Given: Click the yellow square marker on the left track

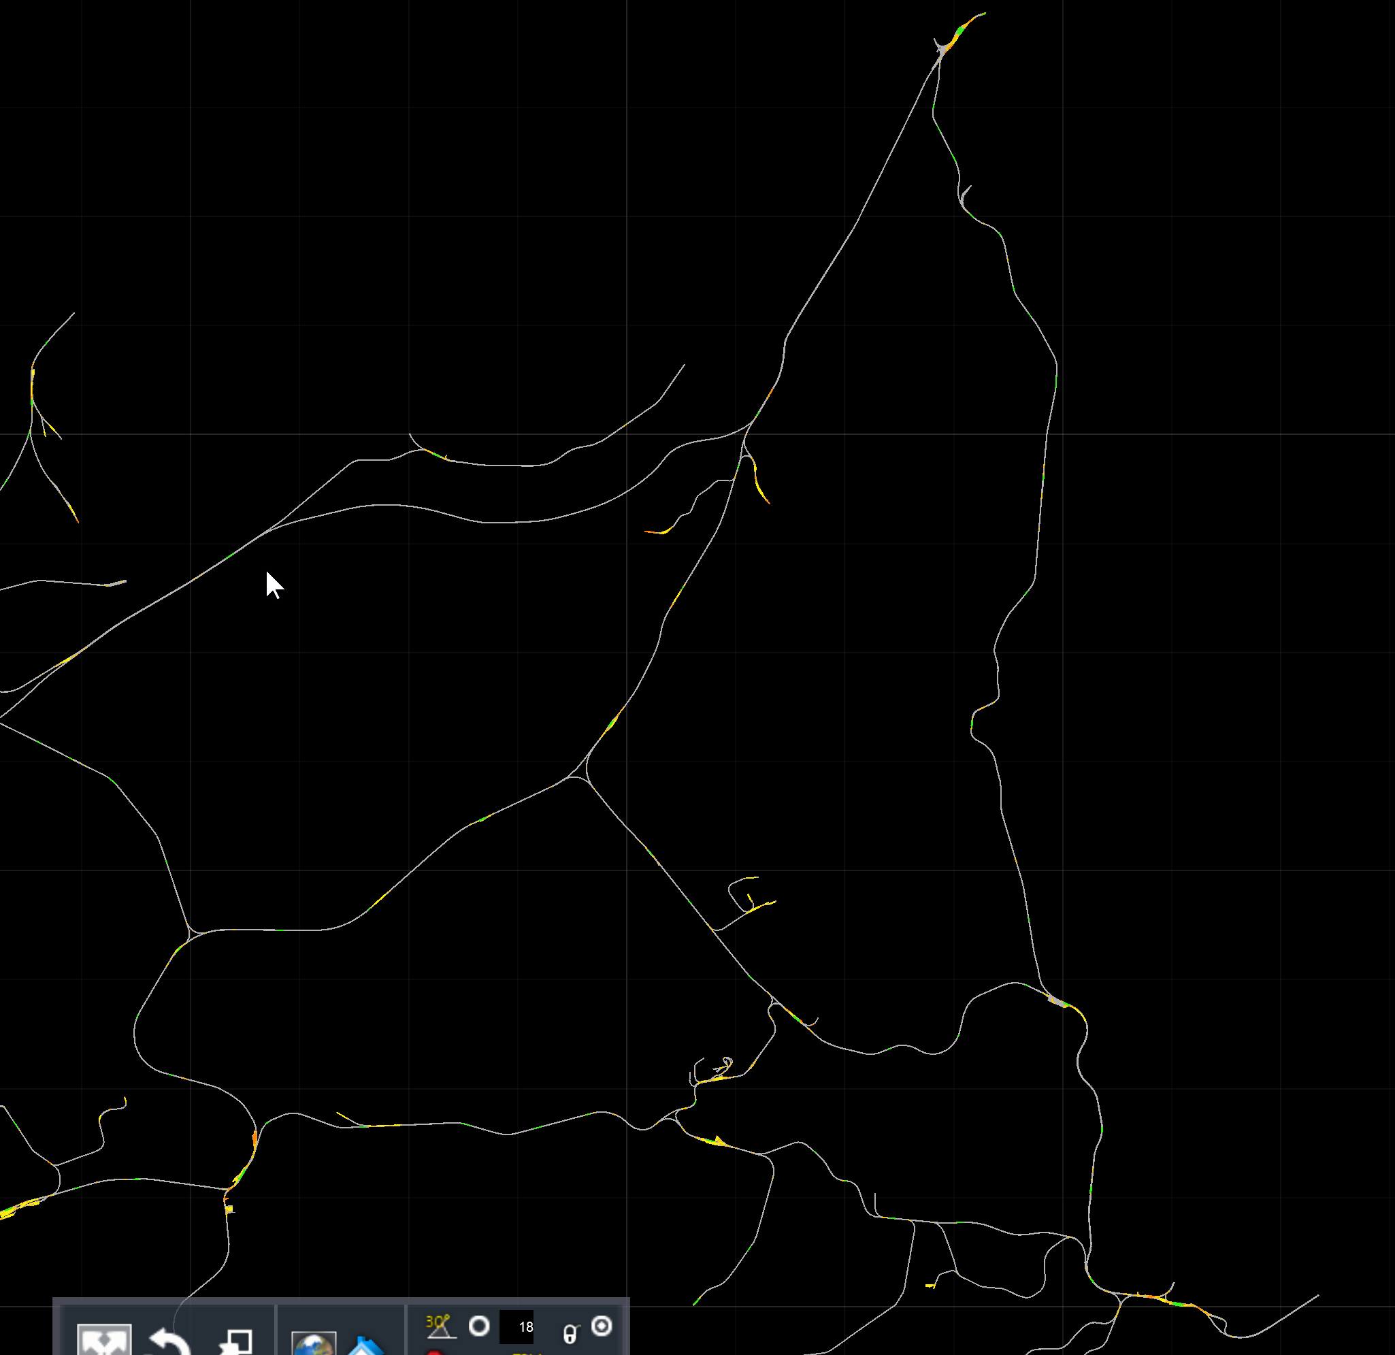Looking at the screenshot, I should tap(229, 1209).
